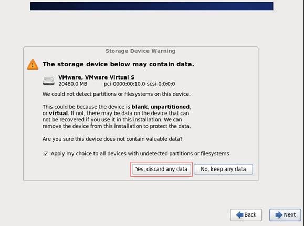Click the heading about storage device containing data

(x=118, y=64)
